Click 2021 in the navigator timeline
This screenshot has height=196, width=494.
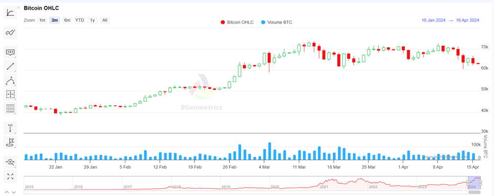(324, 187)
